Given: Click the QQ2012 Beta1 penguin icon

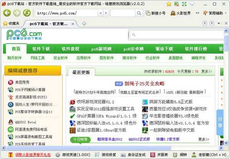Looking at the screenshot, I should (x=11, y=122).
